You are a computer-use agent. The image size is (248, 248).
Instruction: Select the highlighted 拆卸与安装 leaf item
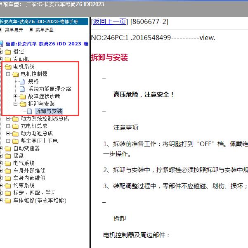(x=49, y=111)
